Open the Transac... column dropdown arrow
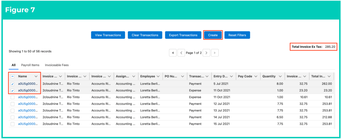This screenshot has width=342, height=139. [x=207, y=76]
